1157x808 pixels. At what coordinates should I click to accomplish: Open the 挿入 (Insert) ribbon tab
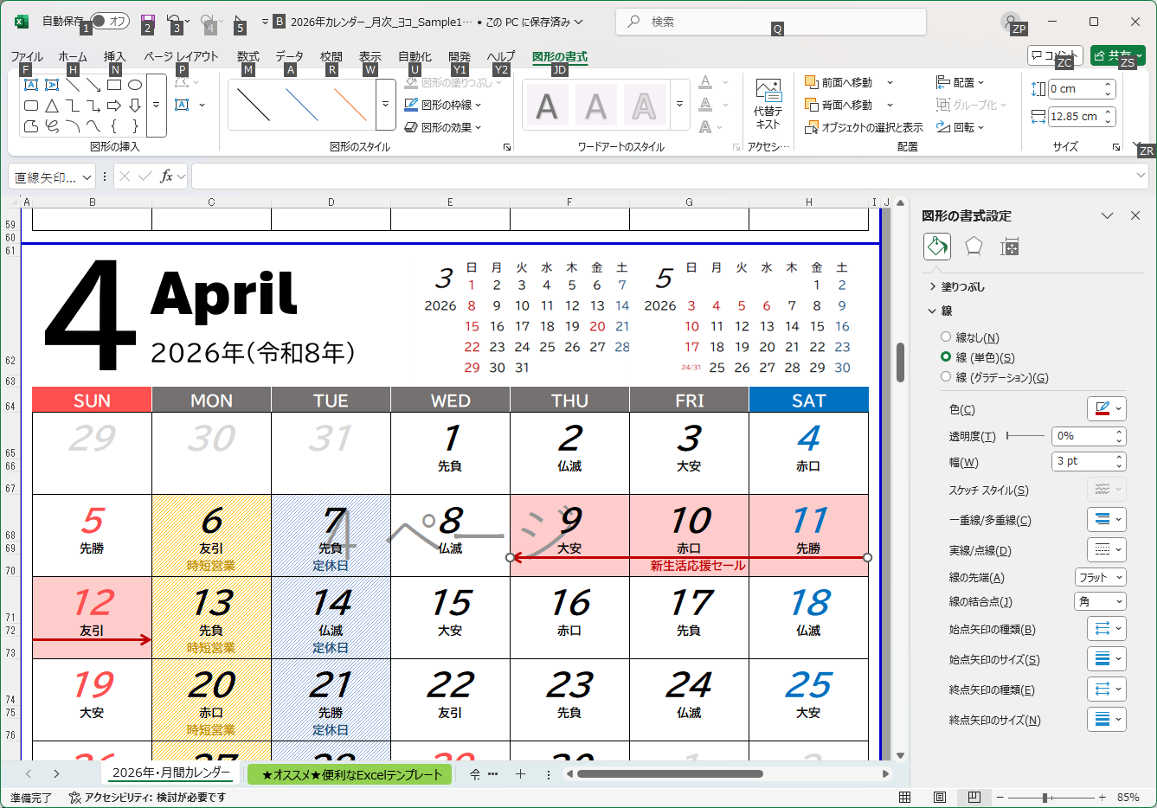[x=114, y=57]
